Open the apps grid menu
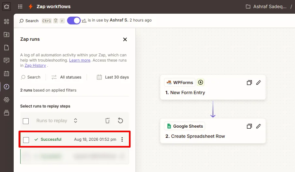This screenshot has height=172, width=295. [x=20, y=7]
